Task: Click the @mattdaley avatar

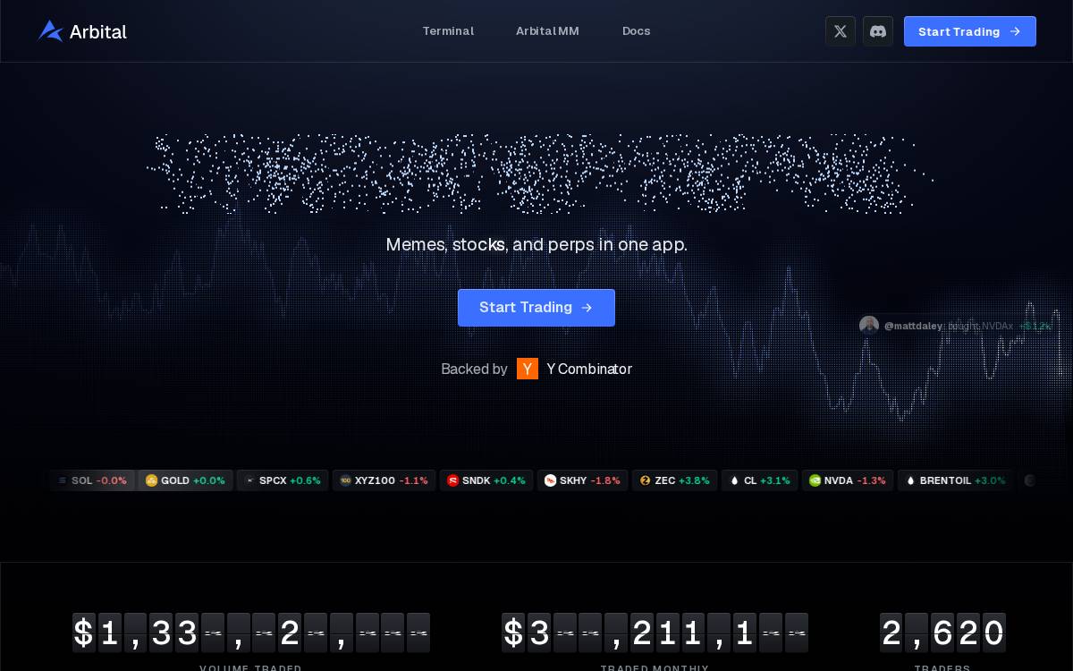Action: [869, 326]
